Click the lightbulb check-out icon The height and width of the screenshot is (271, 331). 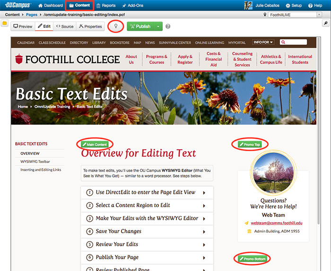tap(116, 26)
